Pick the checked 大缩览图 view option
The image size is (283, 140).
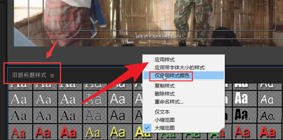tap(165, 128)
